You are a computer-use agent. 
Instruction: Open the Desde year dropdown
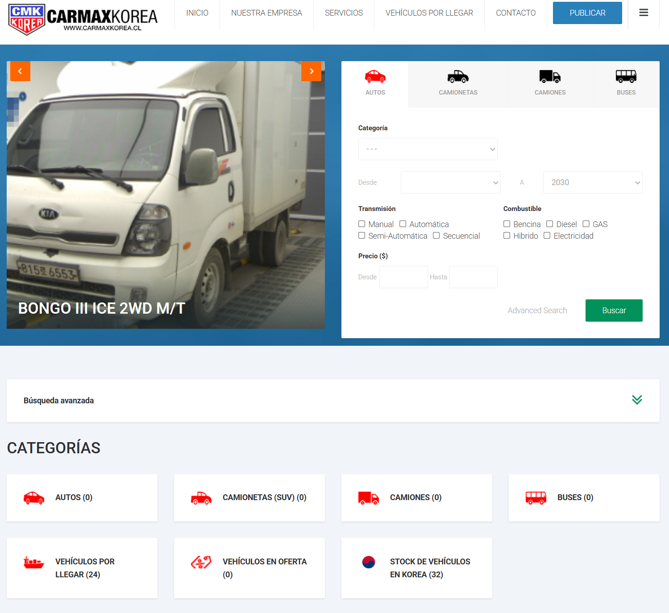coord(451,182)
